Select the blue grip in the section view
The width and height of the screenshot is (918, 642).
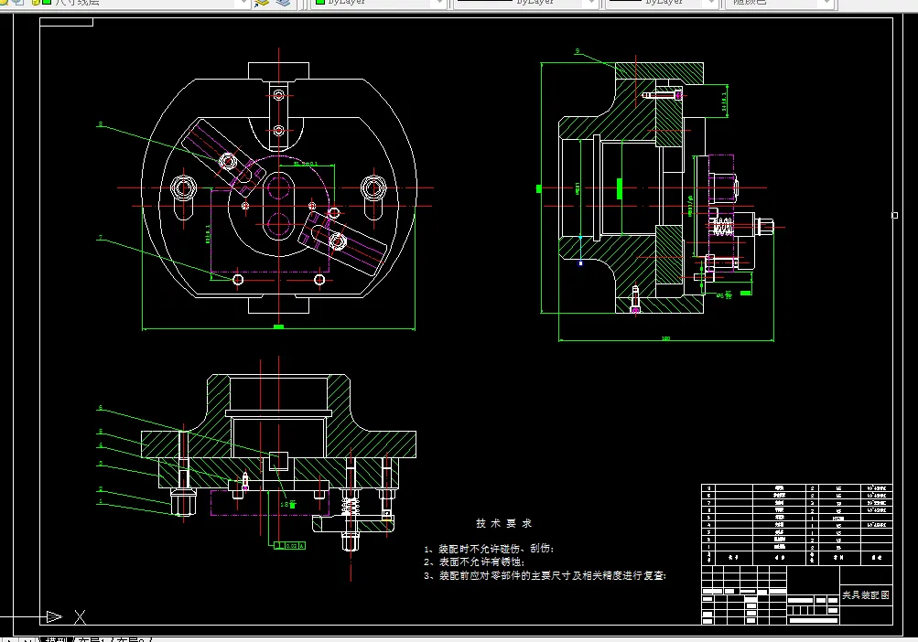coord(581,263)
